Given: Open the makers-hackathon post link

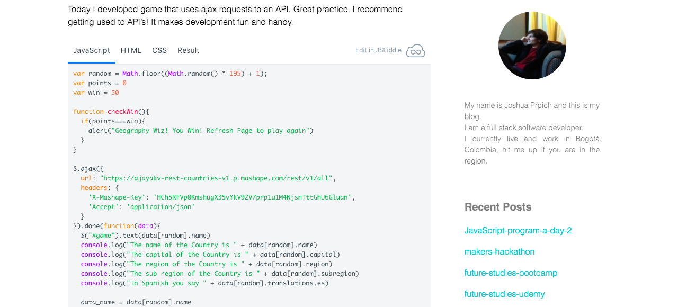Looking at the screenshot, I should pos(499,252).
